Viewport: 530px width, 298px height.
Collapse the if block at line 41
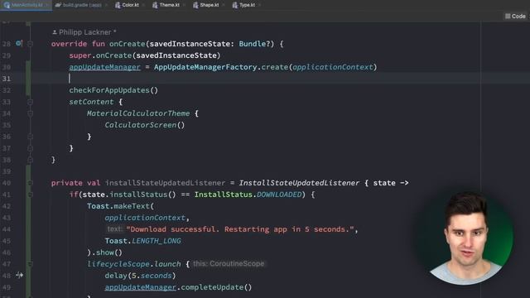click(x=30, y=195)
